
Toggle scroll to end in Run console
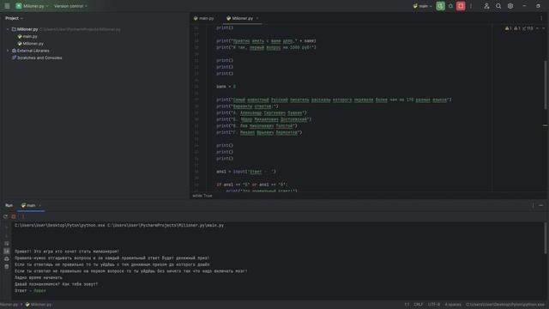pyautogui.click(x=7, y=251)
